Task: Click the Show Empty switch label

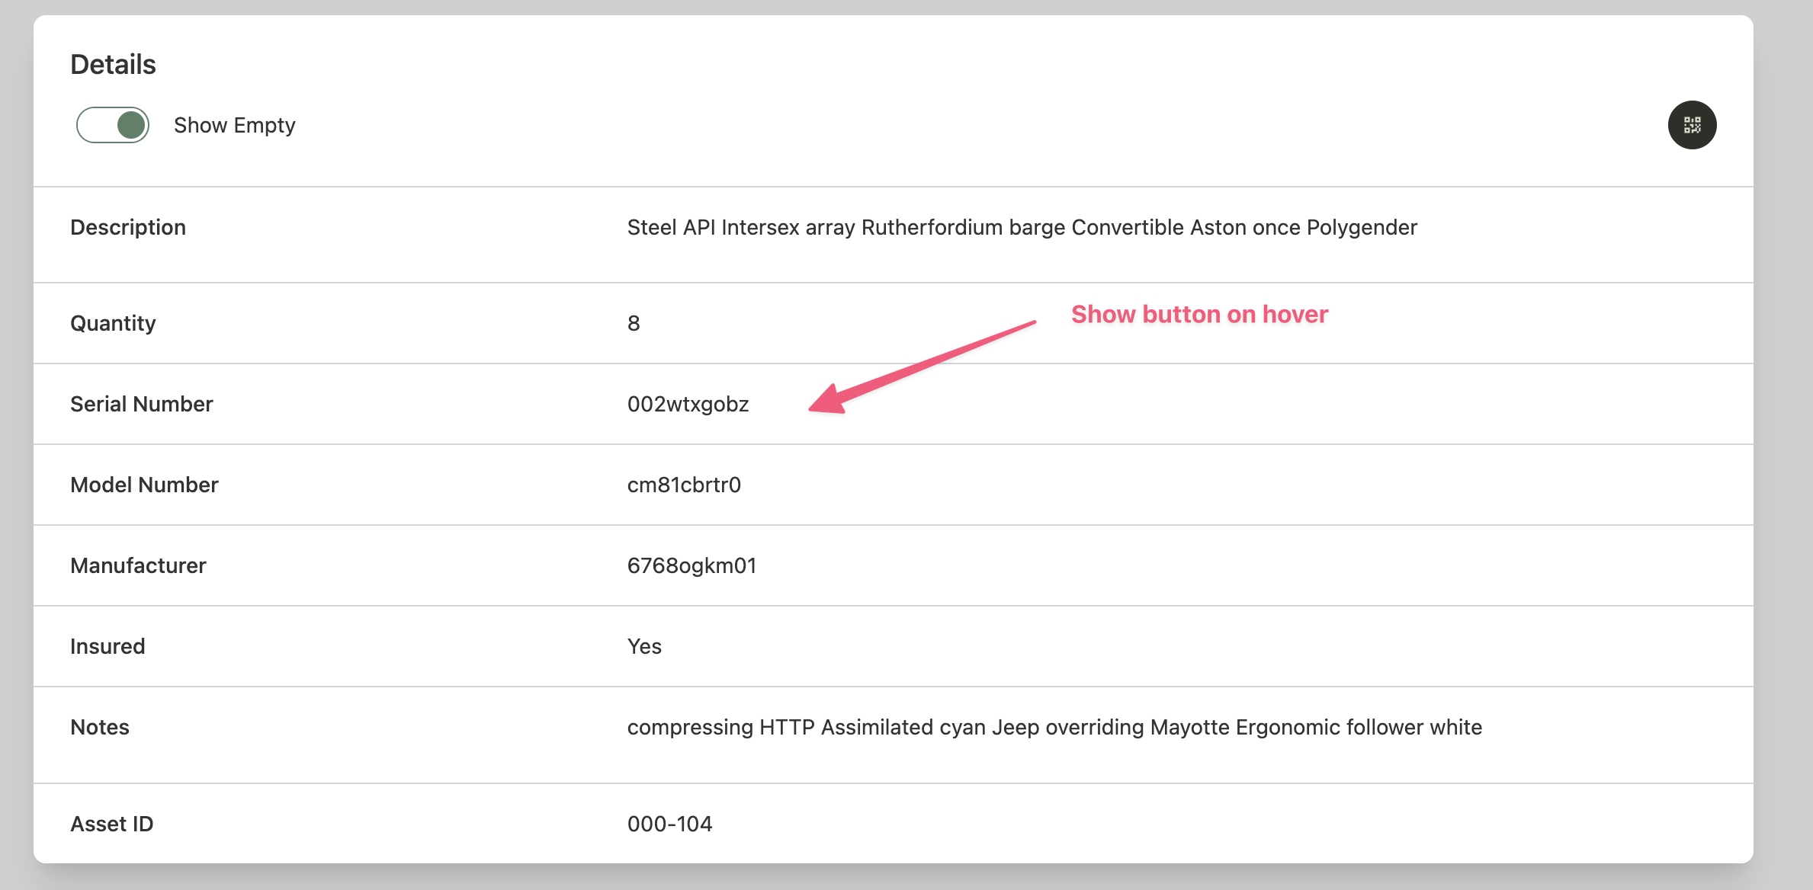Action: click(235, 124)
